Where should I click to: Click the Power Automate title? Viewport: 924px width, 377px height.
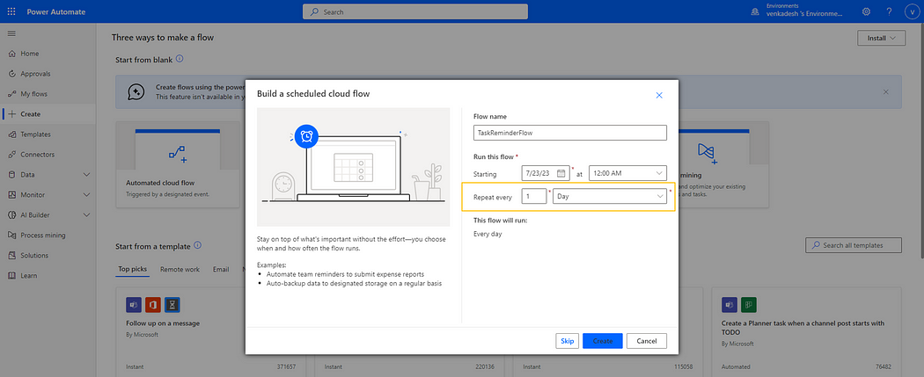pyautogui.click(x=57, y=11)
